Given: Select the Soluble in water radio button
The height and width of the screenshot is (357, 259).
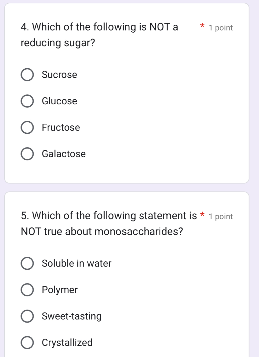Looking at the screenshot, I should (x=27, y=263).
